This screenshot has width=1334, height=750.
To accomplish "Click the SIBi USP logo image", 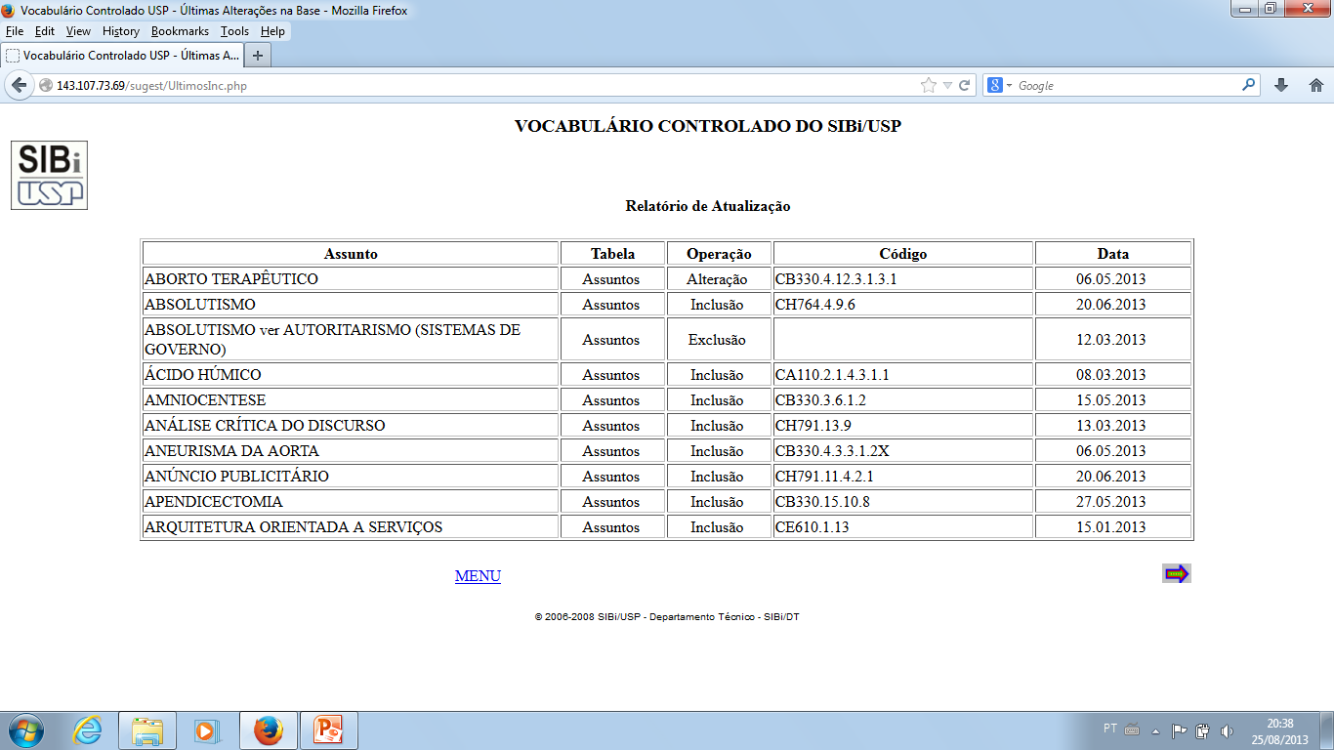I will 49,175.
